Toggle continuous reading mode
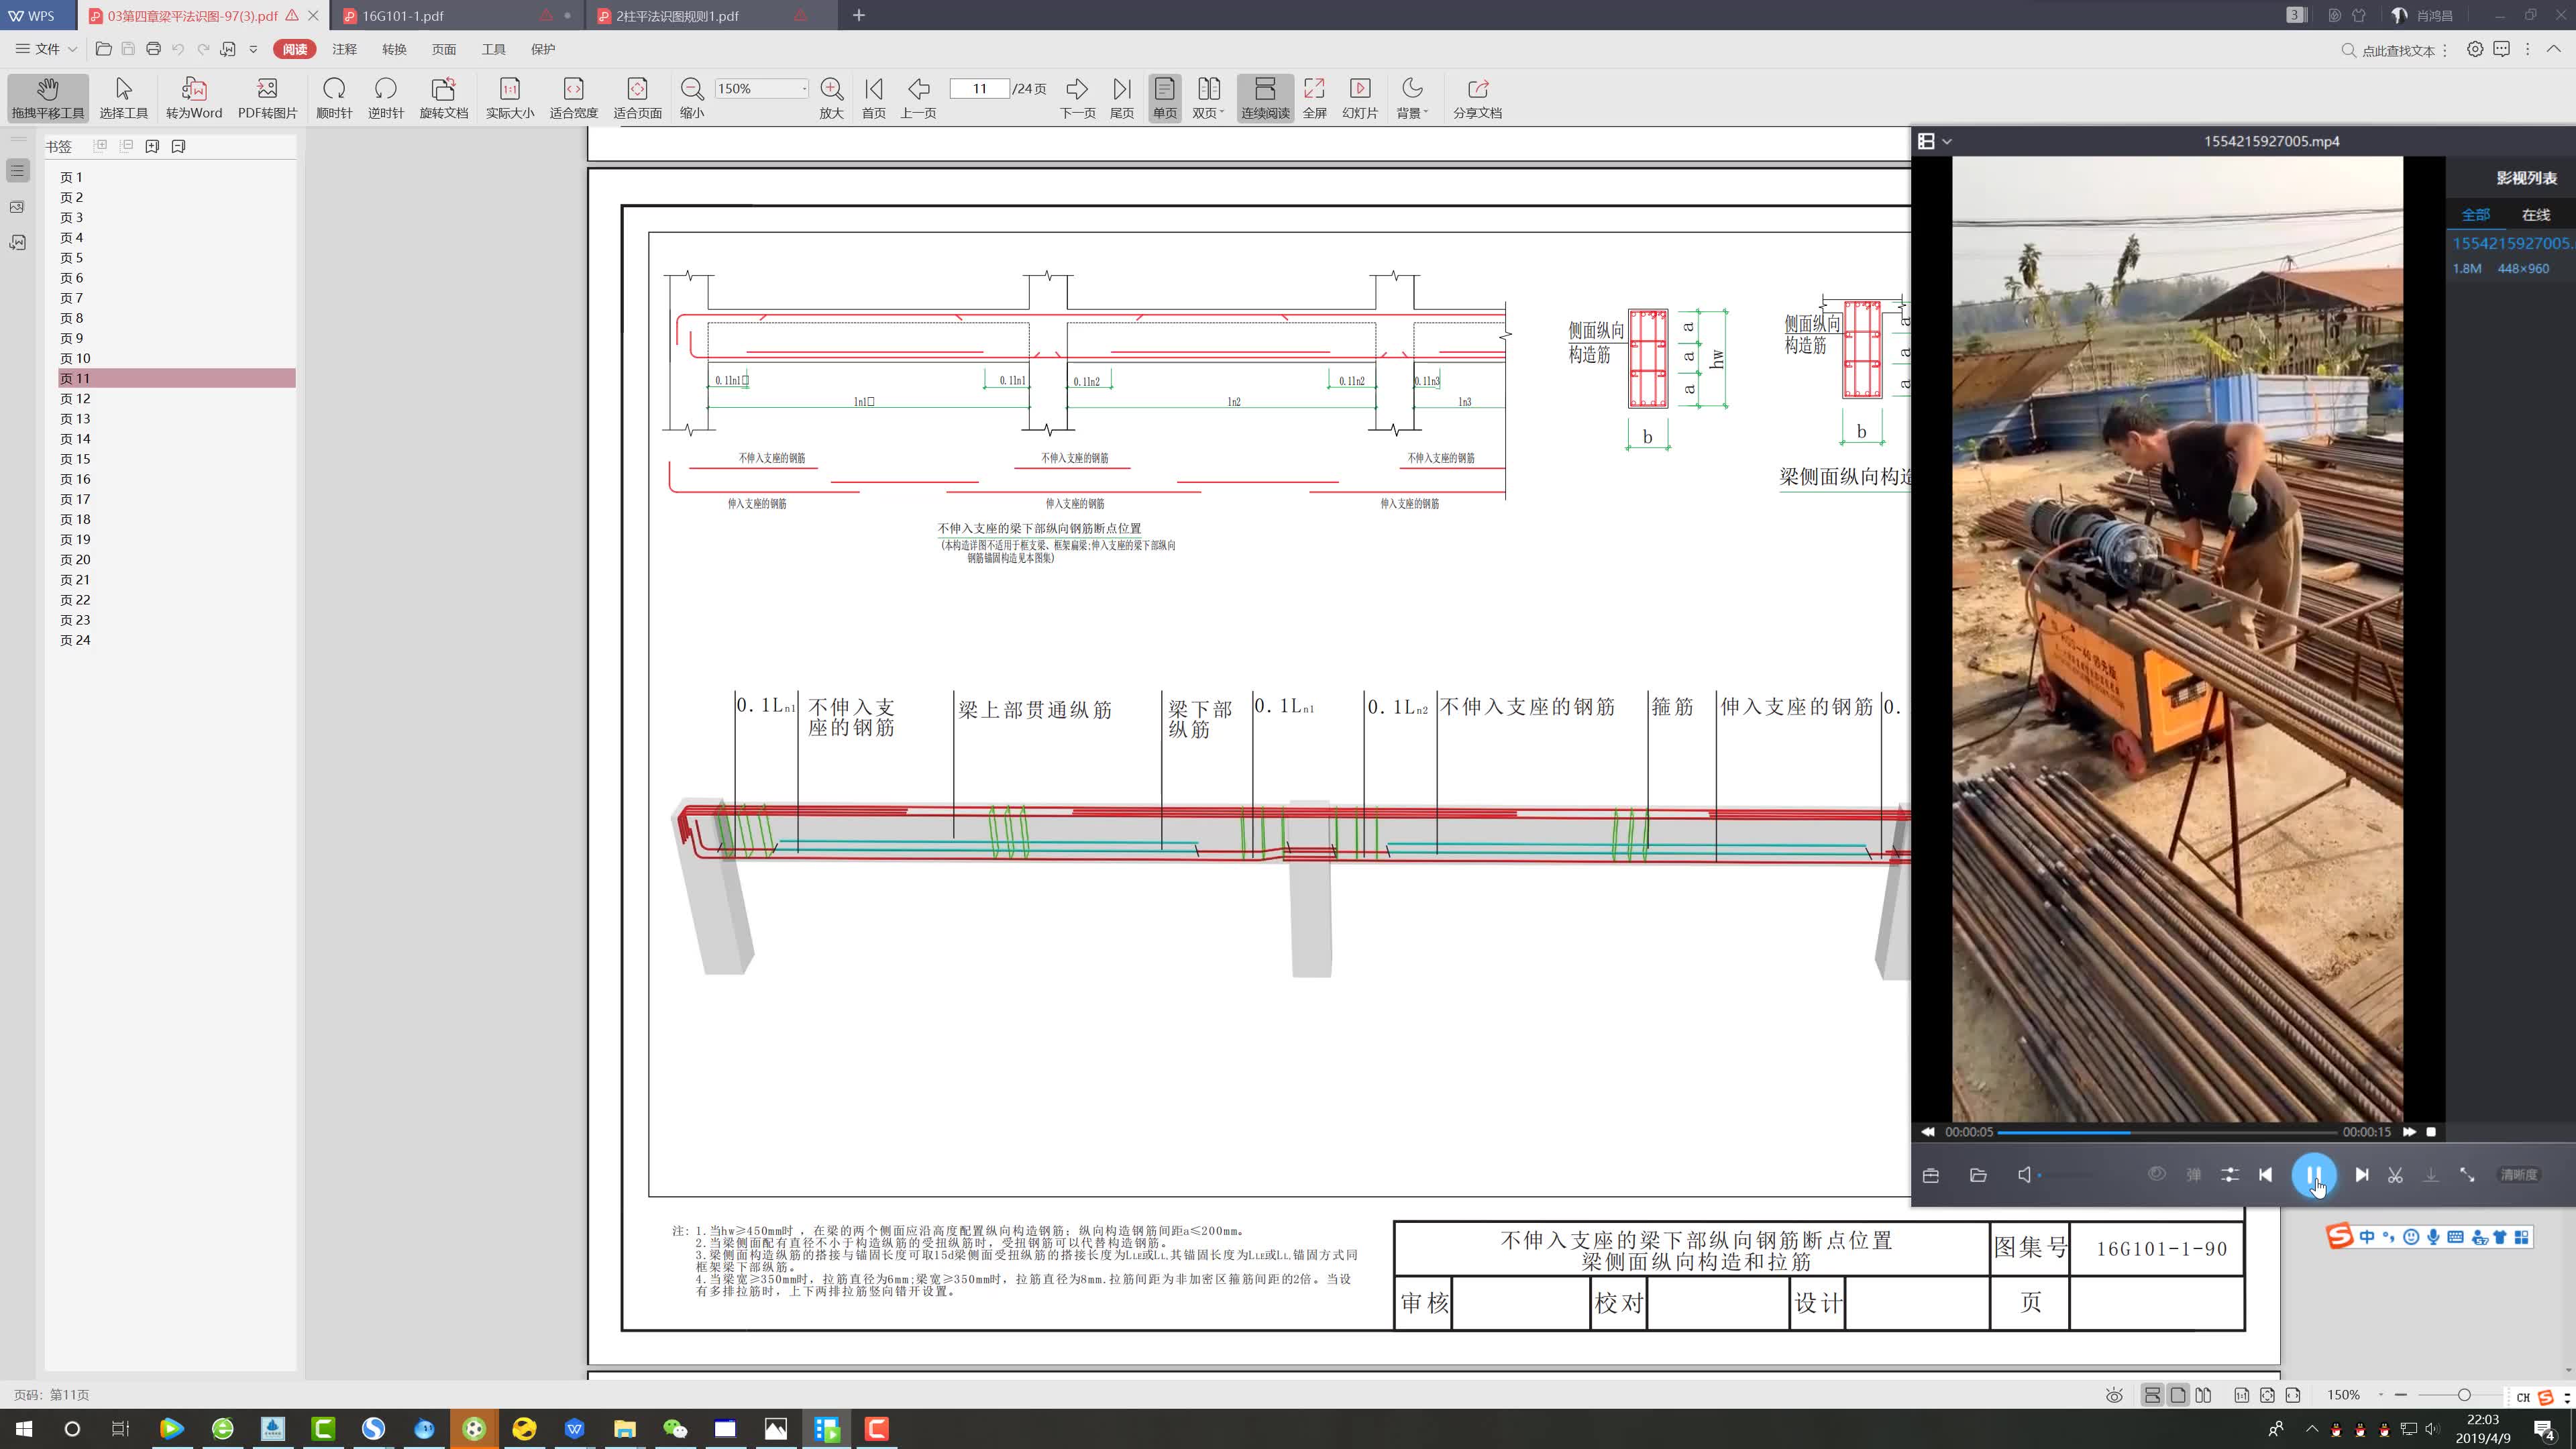The width and height of the screenshot is (2576, 1449). point(1265,98)
